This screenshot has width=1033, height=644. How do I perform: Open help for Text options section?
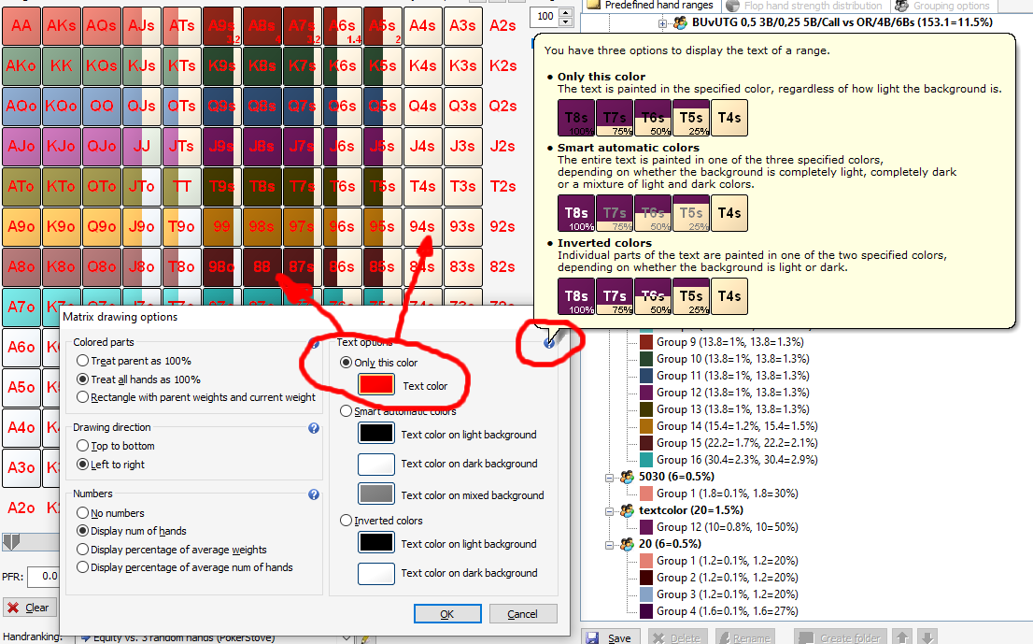[549, 343]
